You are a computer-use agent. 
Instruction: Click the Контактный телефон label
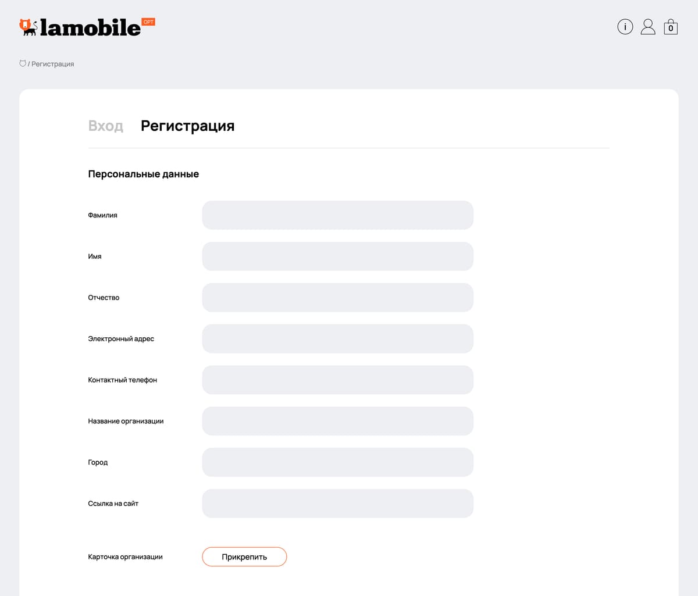point(123,380)
